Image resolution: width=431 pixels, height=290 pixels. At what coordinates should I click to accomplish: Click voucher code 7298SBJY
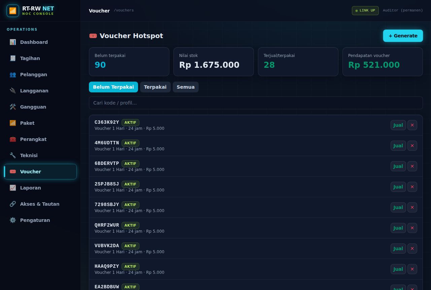(x=107, y=205)
